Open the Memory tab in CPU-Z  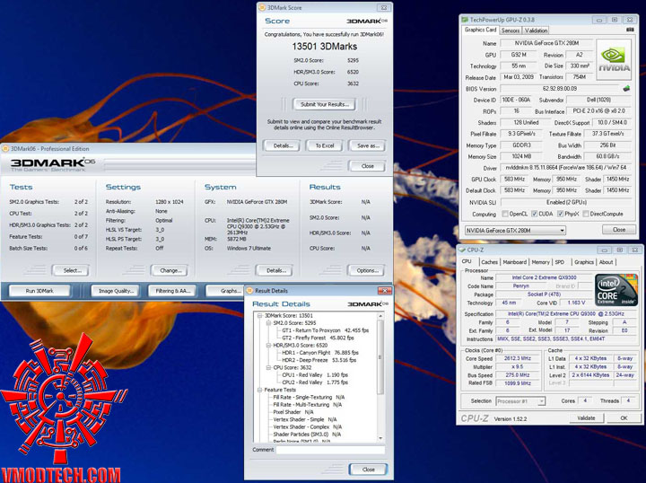click(x=540, y=262)
